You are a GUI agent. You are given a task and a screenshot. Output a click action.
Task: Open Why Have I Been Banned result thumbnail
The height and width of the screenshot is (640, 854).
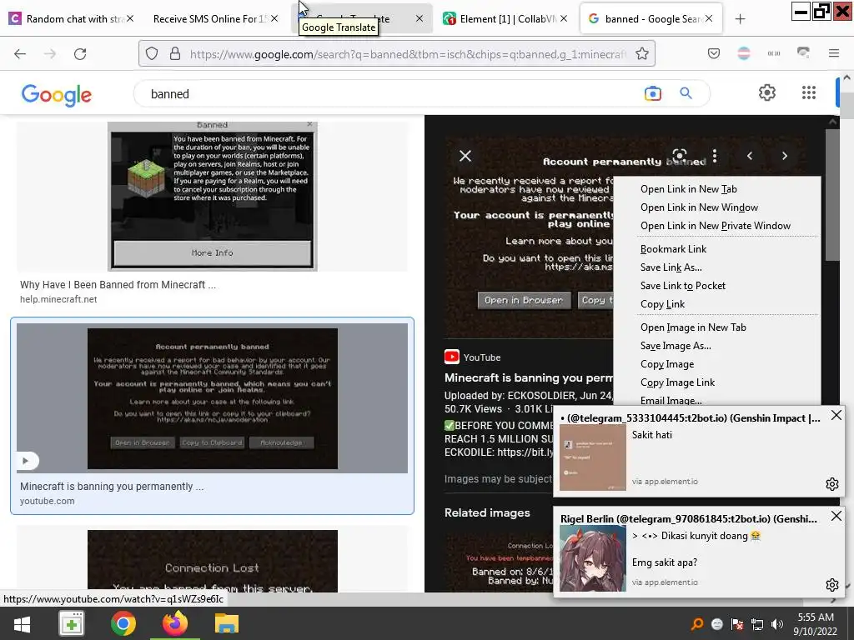click(x=213, y=196)
